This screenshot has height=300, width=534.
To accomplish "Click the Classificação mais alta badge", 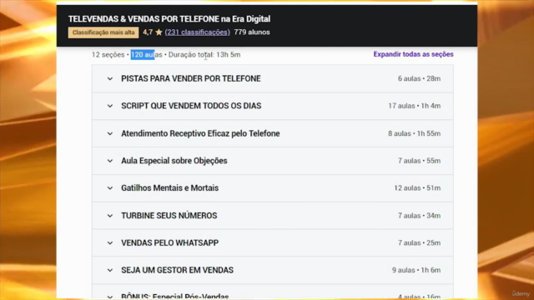I will coord(103,32).
